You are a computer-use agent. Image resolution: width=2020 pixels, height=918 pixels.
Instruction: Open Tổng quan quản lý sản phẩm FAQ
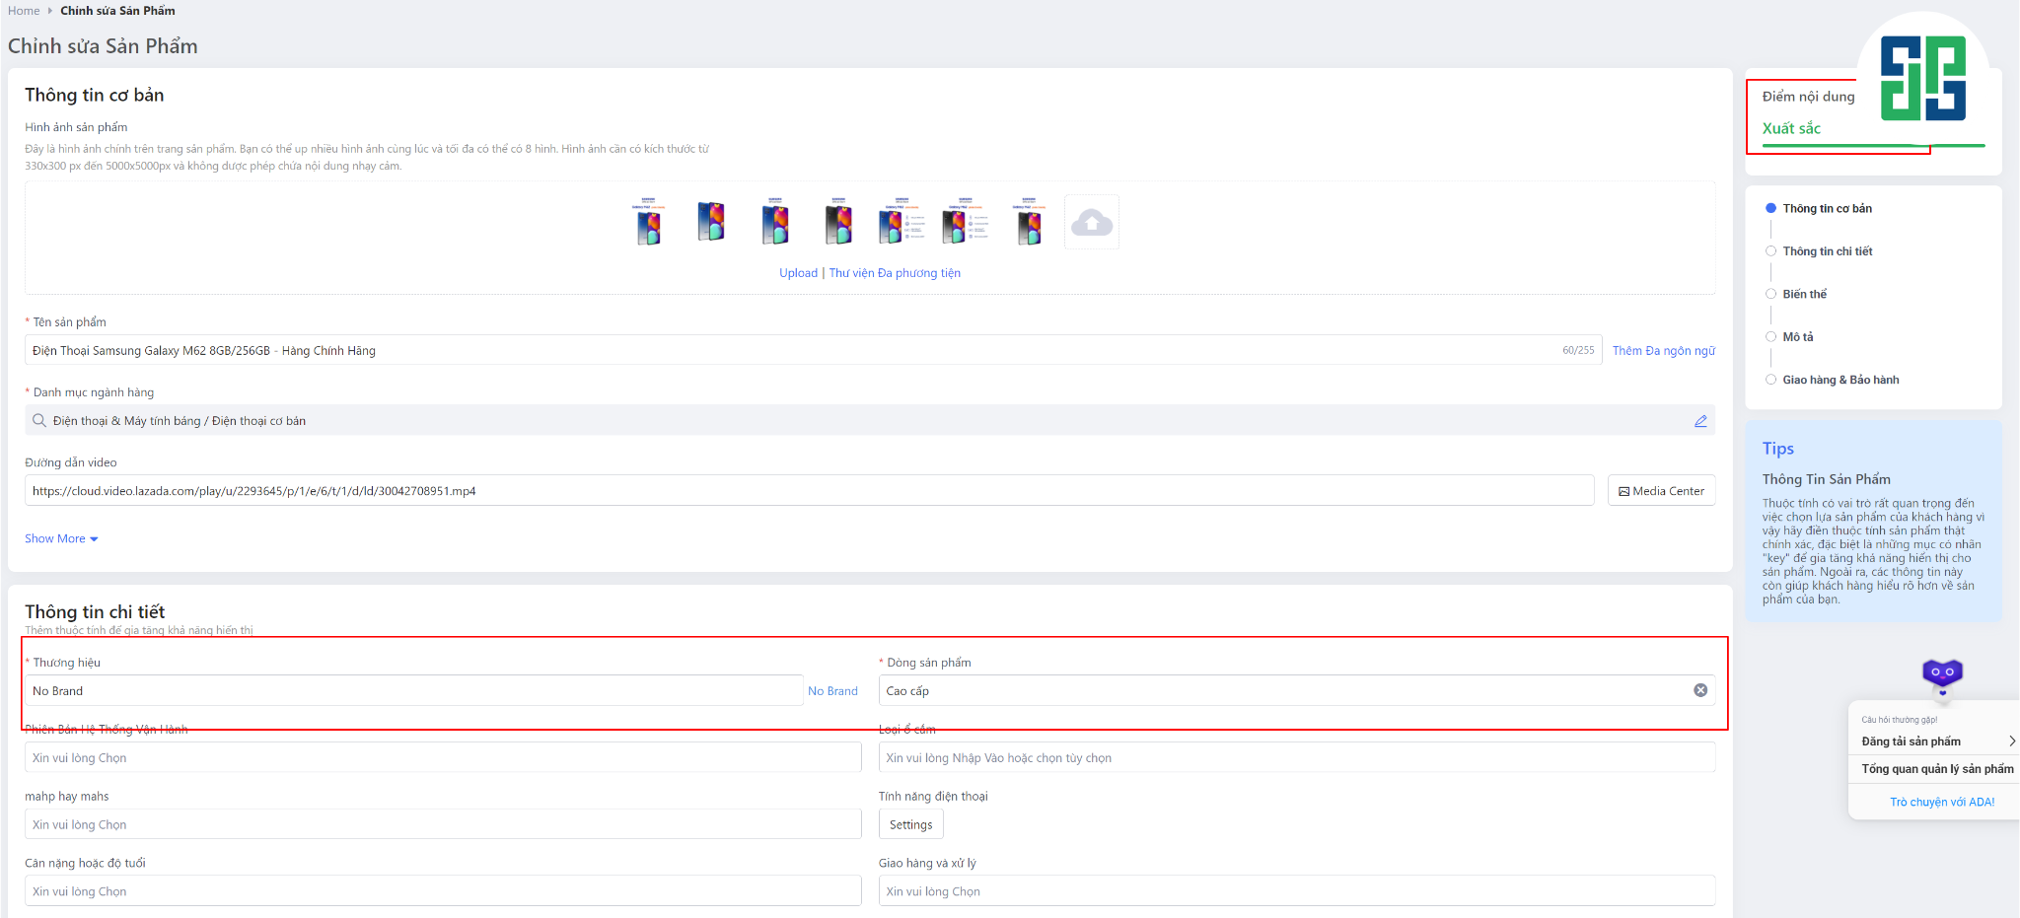[x=1937, y=769]
